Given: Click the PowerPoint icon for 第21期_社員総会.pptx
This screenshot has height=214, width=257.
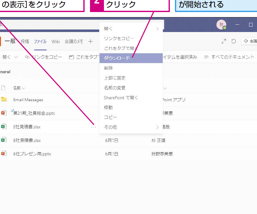Looking at the screenshot, I should pos(4,113).
